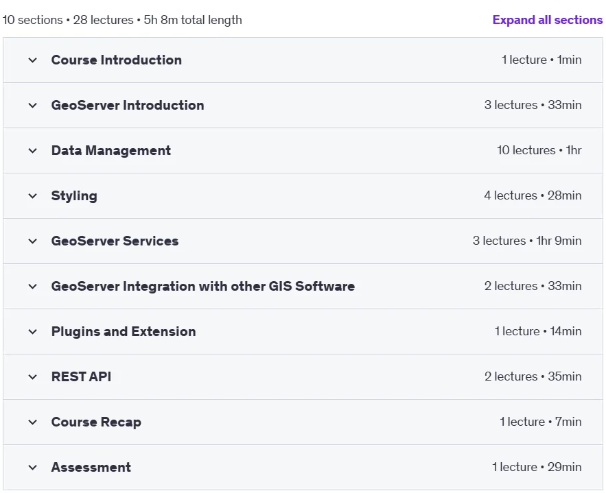Open the Course Introduction title

coord(117,60)
